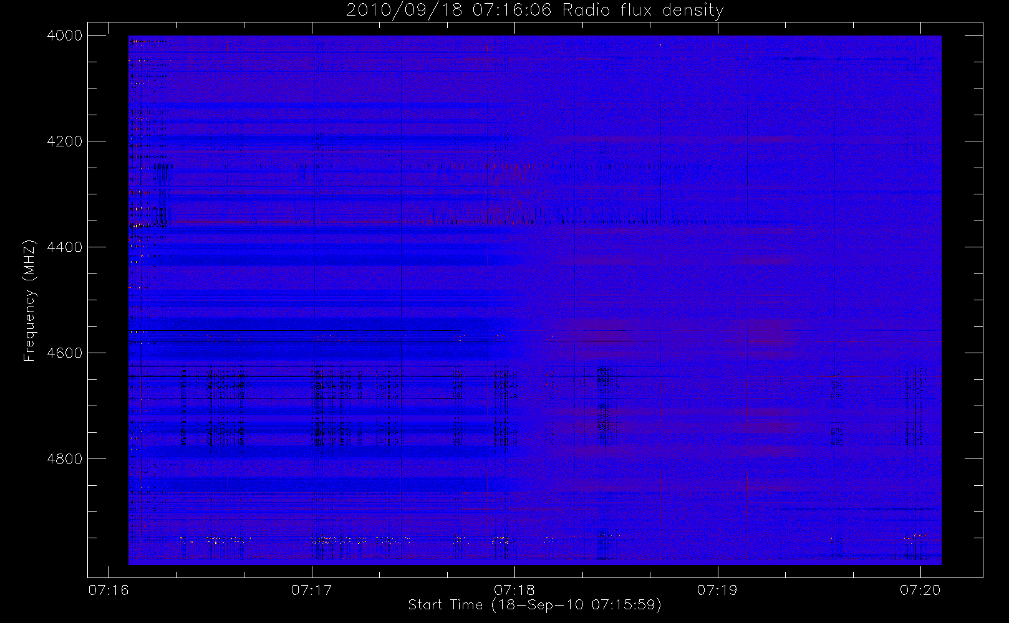This screenshot has height=623, width=1009.
Task: Select the 4800 frequency tick label
Action: click(65, 459)
